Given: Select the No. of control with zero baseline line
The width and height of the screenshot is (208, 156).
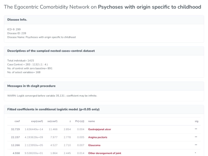Looking at the screenshot, I should pyautogui.click(x=30, y=69).
